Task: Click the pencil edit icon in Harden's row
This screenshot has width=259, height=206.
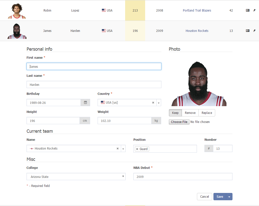Action: click(254, 31)
